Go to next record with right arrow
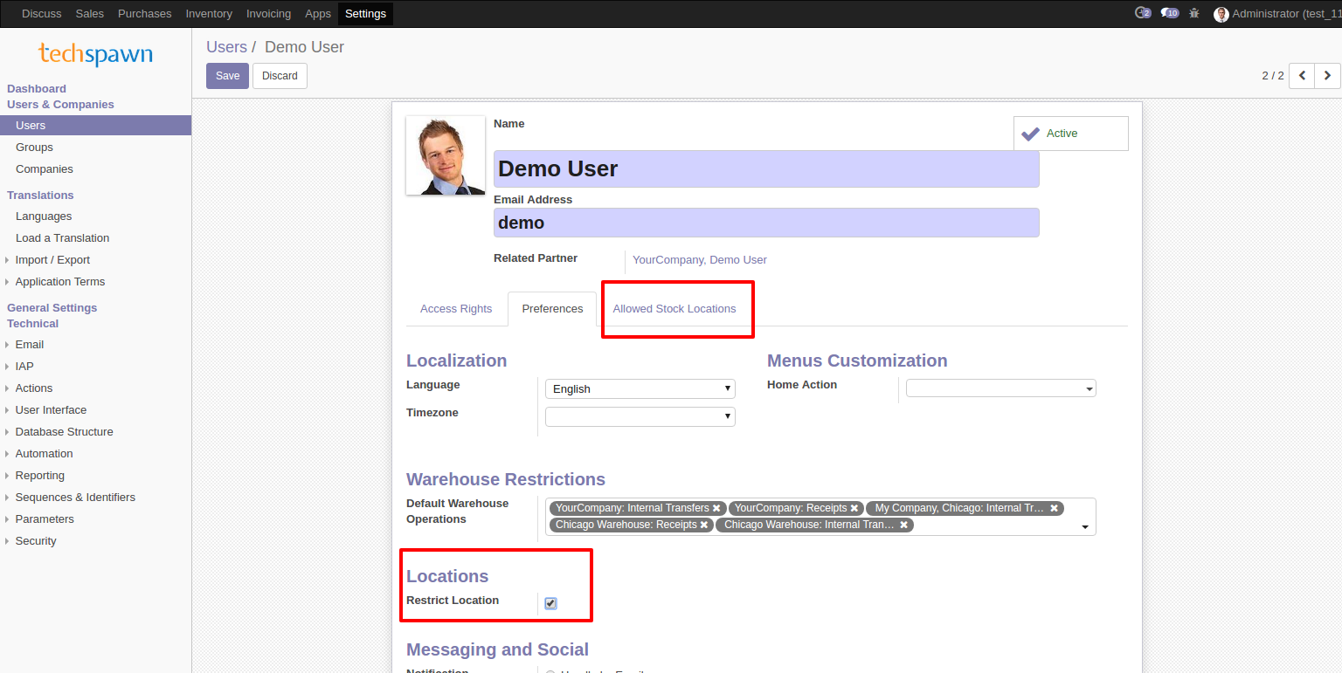Viewport: 1342px width, 673px height. tap(1327, 76)
